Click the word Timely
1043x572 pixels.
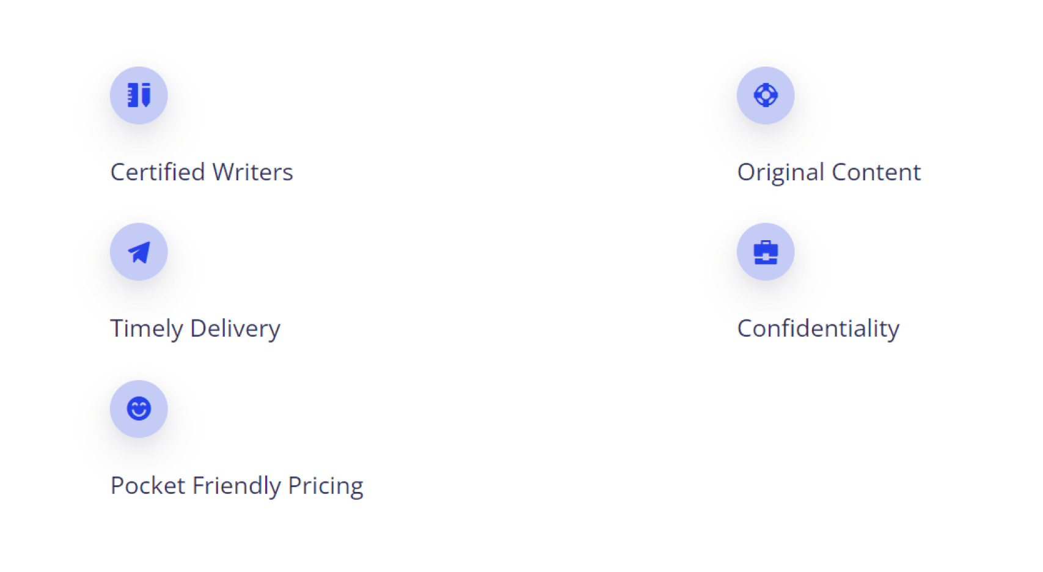pos(147,329)
